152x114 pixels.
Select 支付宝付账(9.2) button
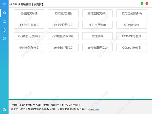[x=63, y=48]
